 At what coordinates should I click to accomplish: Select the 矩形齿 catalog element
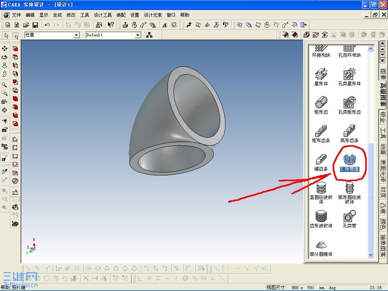(x=321, y=105)
